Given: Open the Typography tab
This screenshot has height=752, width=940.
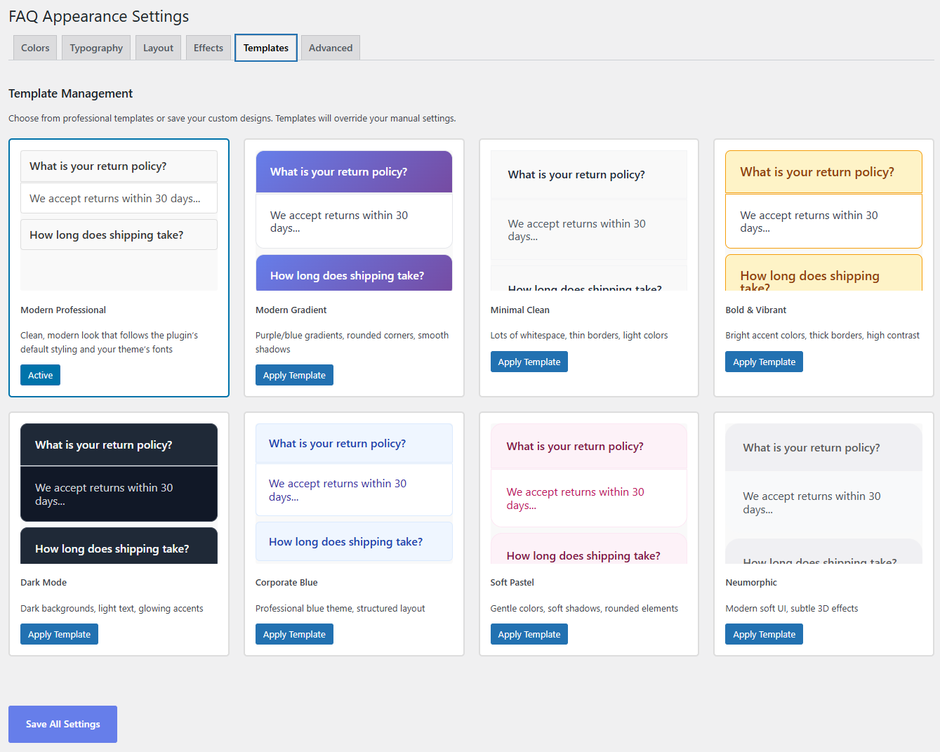Looking at the screenshot, I should (96, 48).
